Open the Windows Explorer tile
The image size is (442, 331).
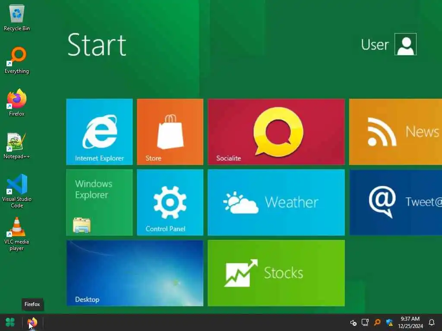tap(99, 203)
